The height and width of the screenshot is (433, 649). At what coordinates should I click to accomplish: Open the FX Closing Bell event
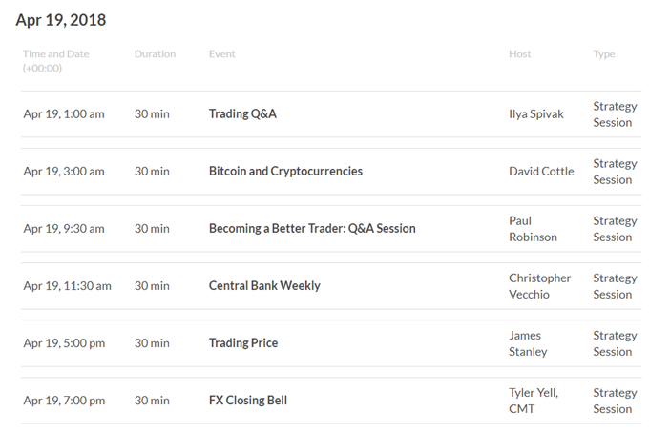point(248,401)
